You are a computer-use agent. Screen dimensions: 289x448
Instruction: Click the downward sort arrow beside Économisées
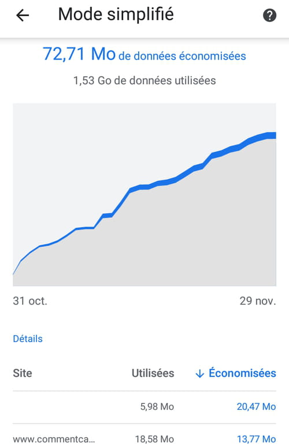[x=199, y=373]
